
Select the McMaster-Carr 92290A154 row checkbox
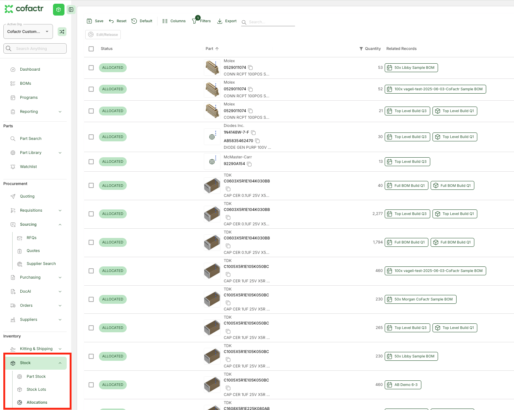click(91, 162)
